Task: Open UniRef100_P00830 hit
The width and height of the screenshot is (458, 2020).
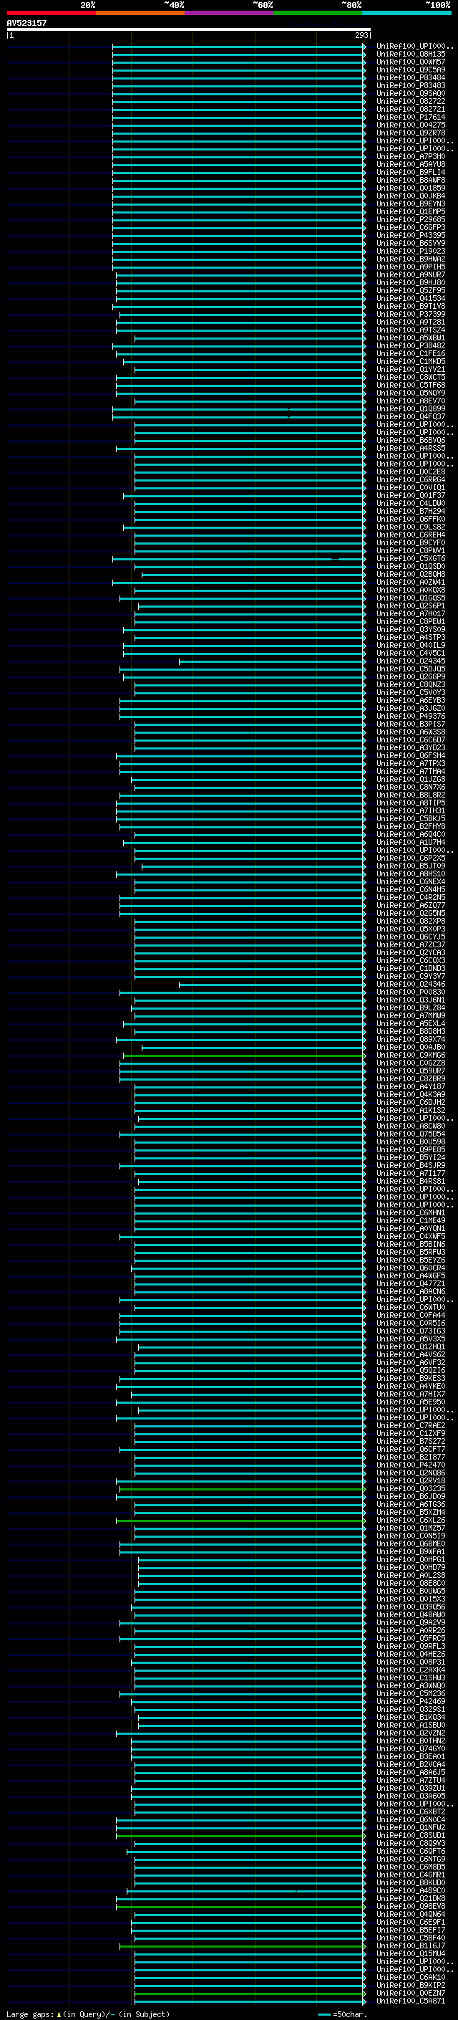Action: [410, 992]
